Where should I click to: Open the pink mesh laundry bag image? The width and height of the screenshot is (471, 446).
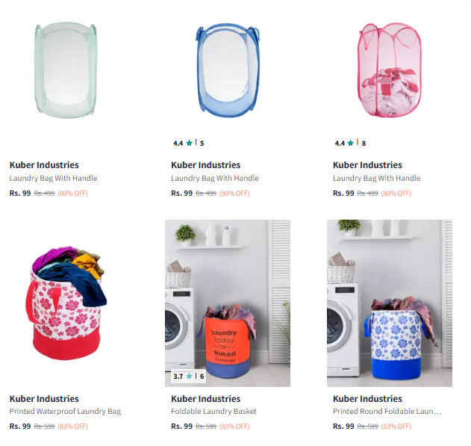click(390, 70)
